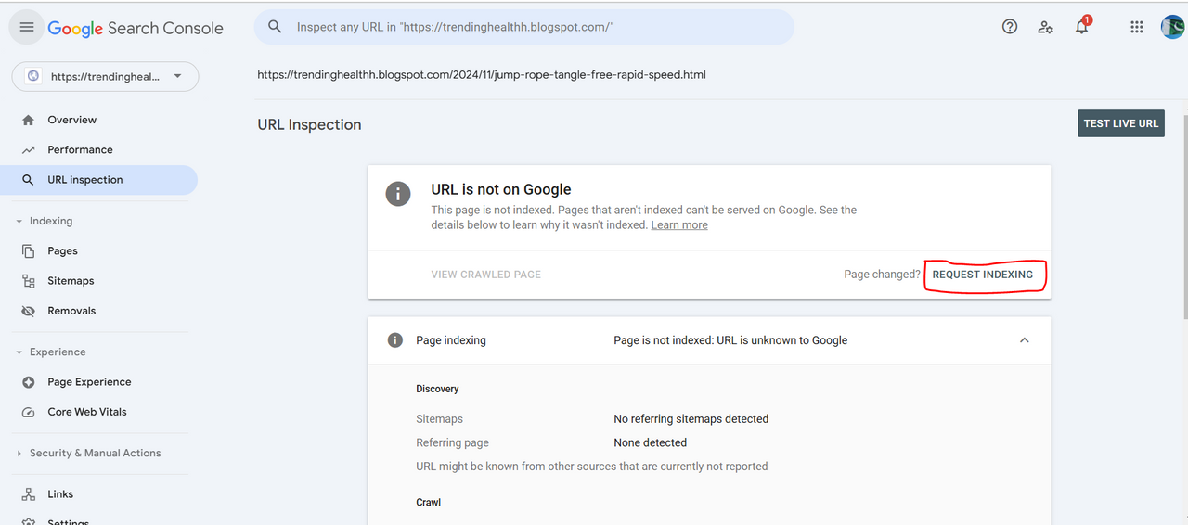Click the search magnifier icon in URL bar
This screenshot has width=1188, height=525.
pos(275,27)
